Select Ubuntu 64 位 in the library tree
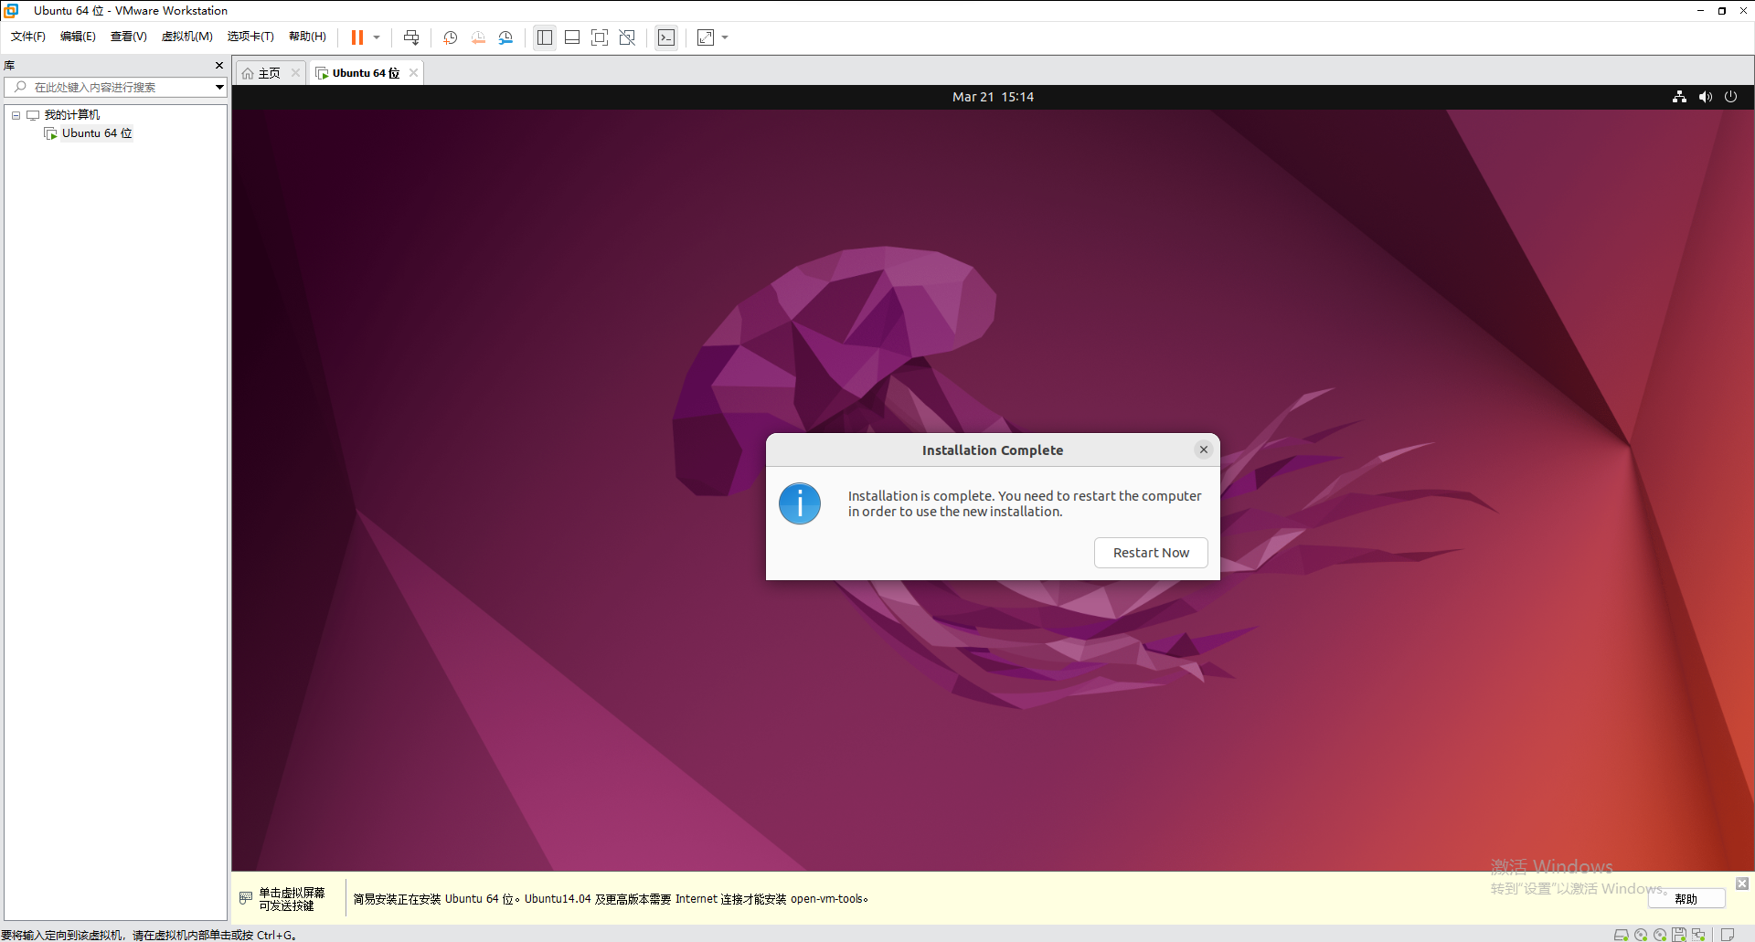The width and height of the screenshot is (1755, 942). click(x=97, y=133)
